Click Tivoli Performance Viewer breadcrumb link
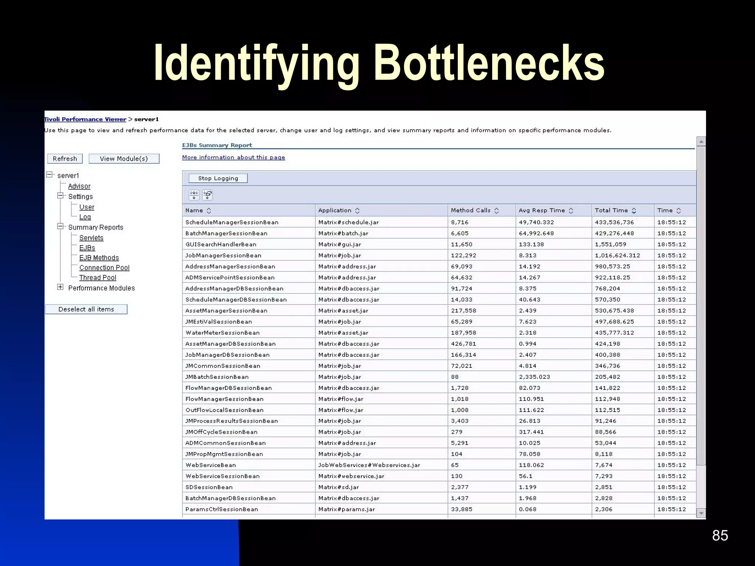The height and width of the screenshot is (566, 755). click(85, 119)
